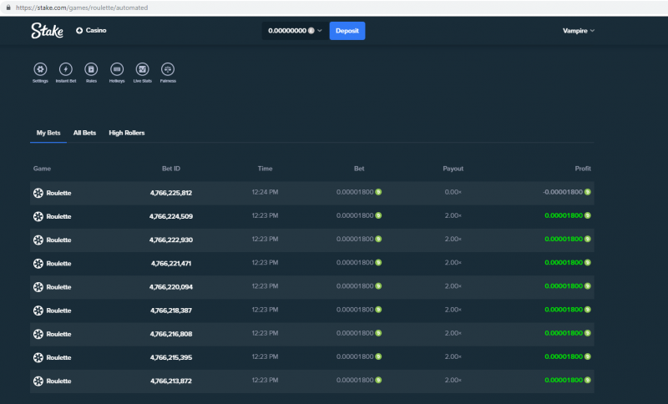
Task: Click the Deposit button
Action: pos(347,31)
